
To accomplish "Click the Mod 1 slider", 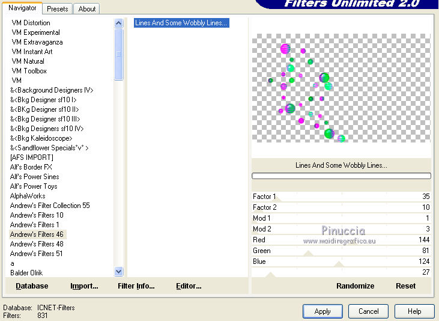I will tap(341, 218).
